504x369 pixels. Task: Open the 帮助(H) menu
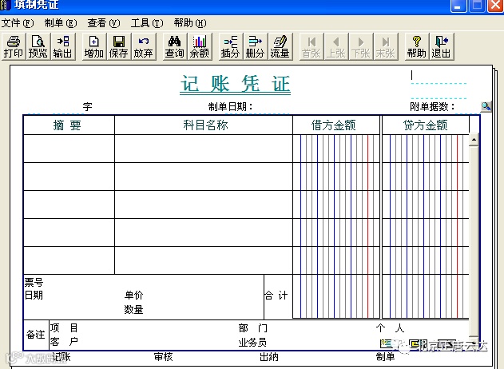190,23
